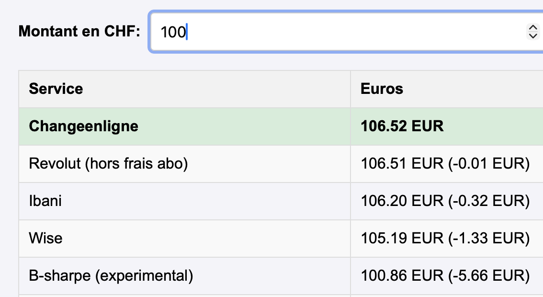
Task: Increase the CHF amount with the up arrow
Action: (532, 28)
